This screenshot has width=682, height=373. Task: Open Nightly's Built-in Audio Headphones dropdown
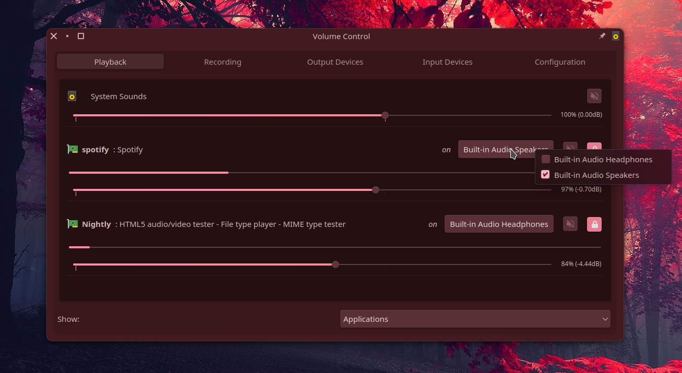499,224
